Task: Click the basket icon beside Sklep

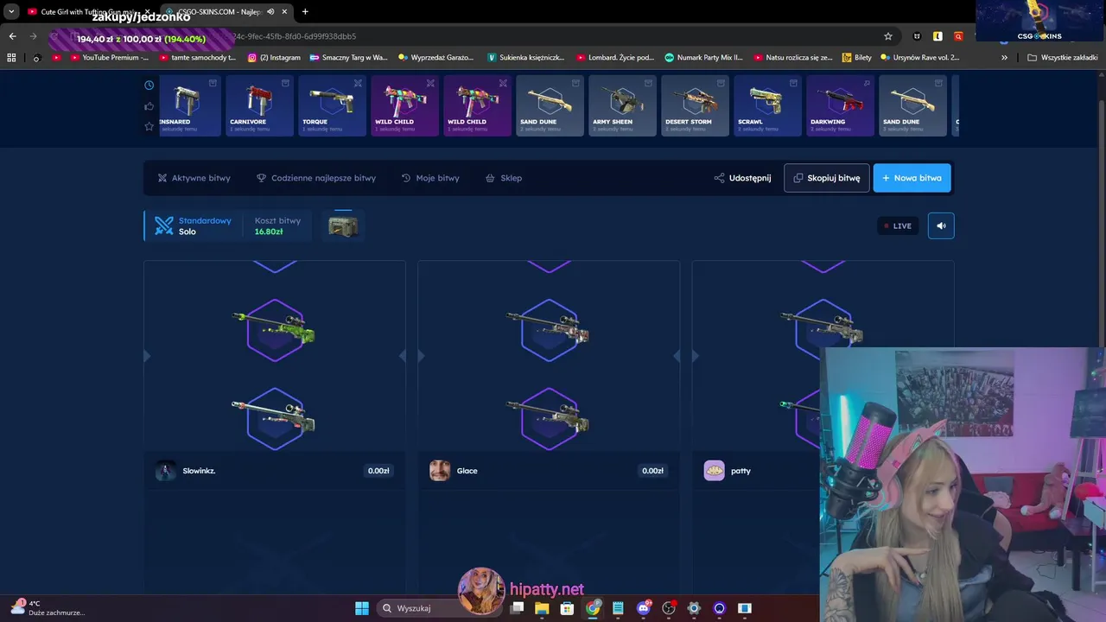Action: [x=490, y=178]
